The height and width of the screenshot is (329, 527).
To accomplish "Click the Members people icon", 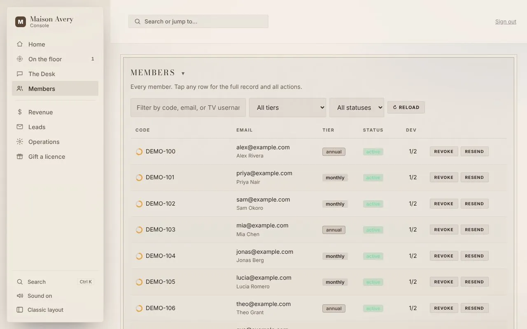I will 20,88.
